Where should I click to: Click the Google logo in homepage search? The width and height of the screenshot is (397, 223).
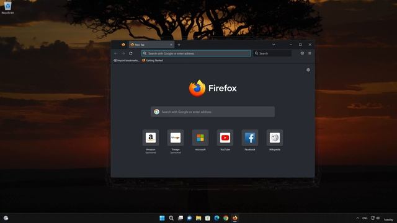[x=157, y=111]
